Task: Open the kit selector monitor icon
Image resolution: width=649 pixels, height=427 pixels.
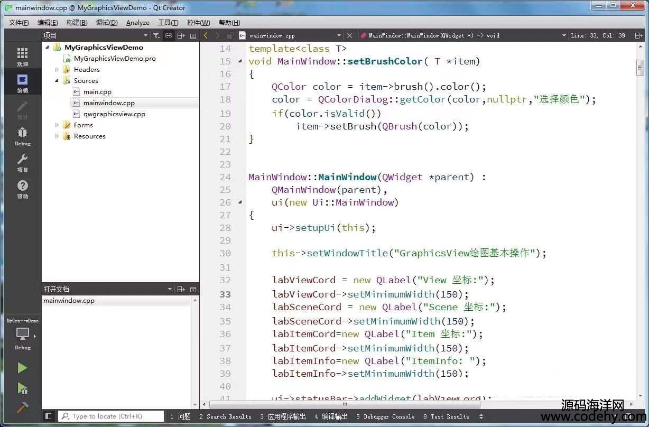Action: (22, 335)
